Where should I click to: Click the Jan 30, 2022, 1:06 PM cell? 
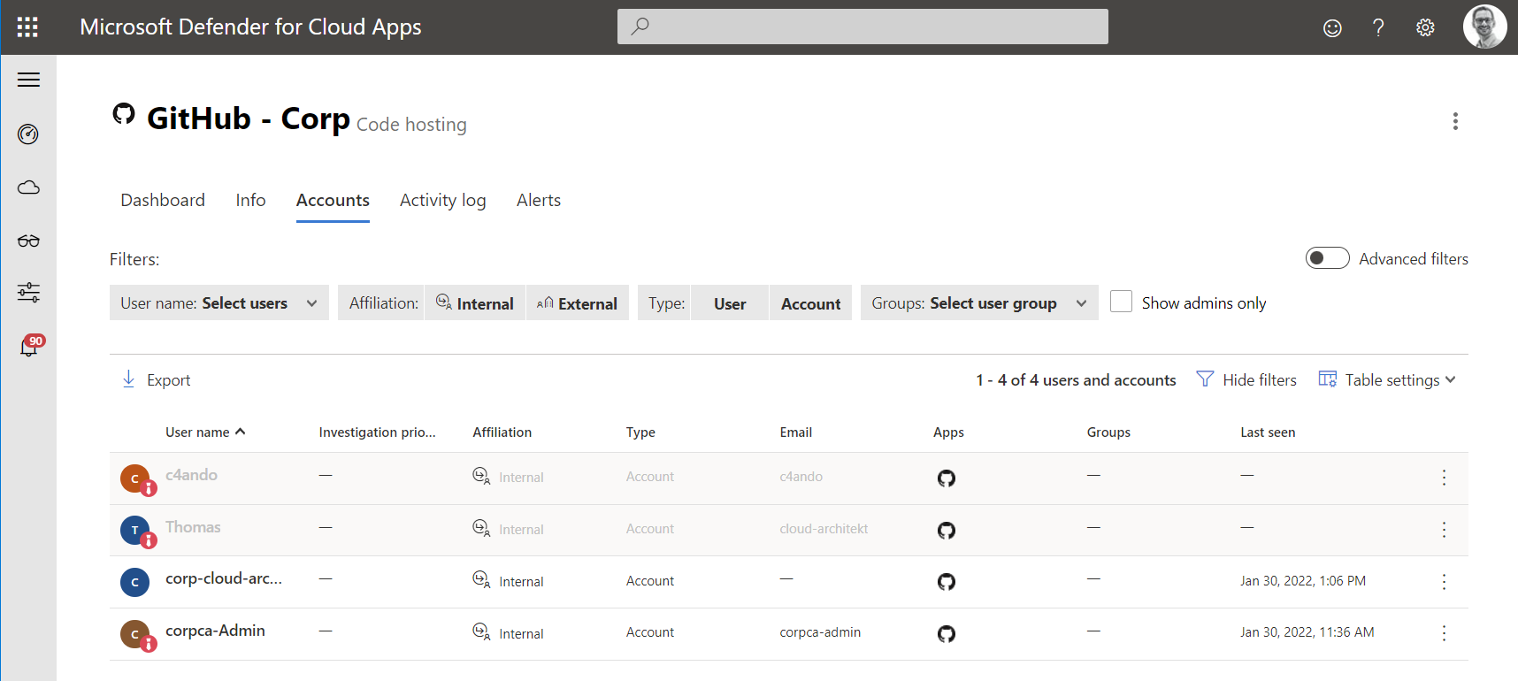[1303, 581]
